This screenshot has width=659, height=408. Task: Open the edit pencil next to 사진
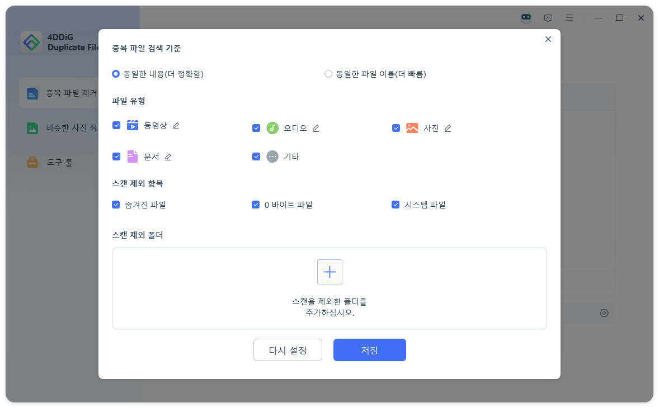447,128
